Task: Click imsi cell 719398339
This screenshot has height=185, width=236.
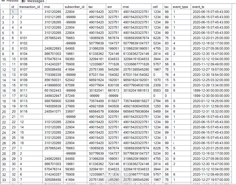Action: 53,75
